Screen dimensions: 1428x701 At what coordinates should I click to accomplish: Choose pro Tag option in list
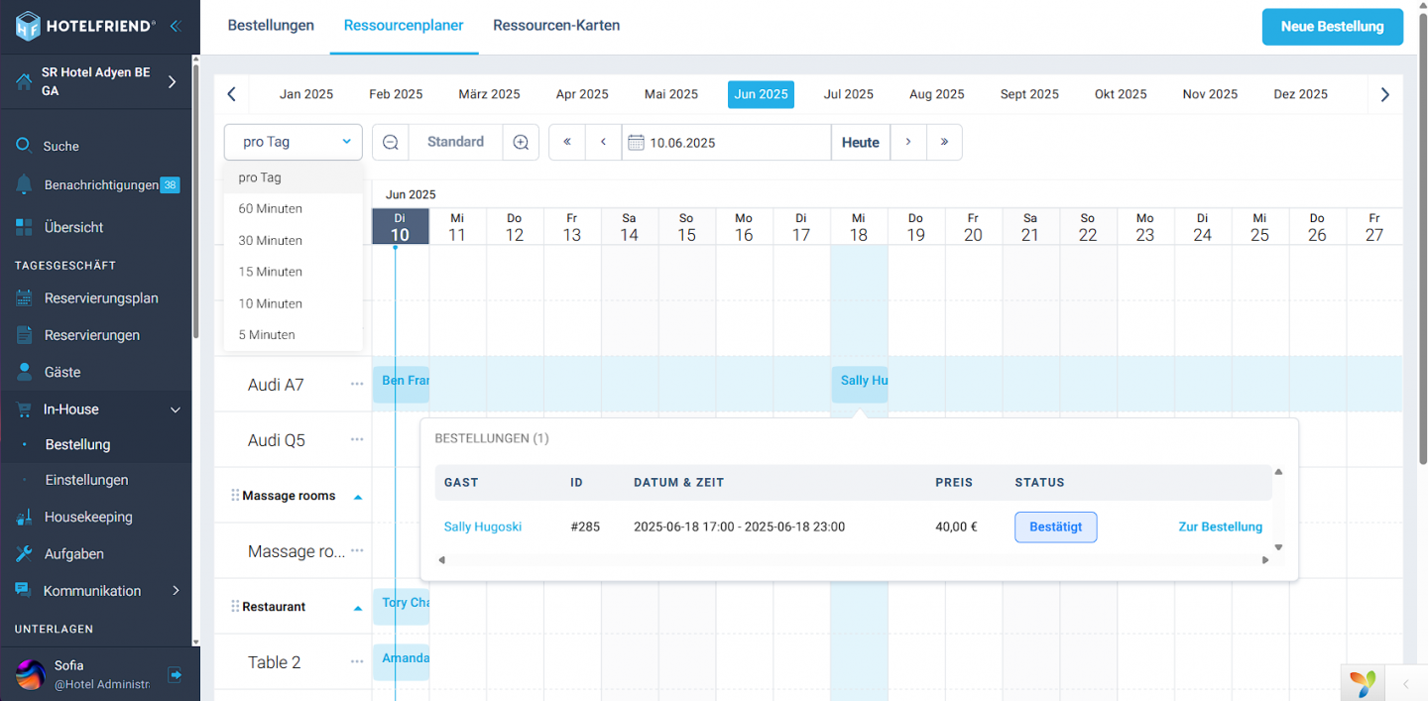tap(294, 177)
